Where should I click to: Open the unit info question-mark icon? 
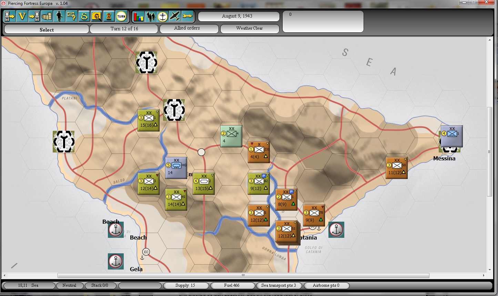(72, 16)
